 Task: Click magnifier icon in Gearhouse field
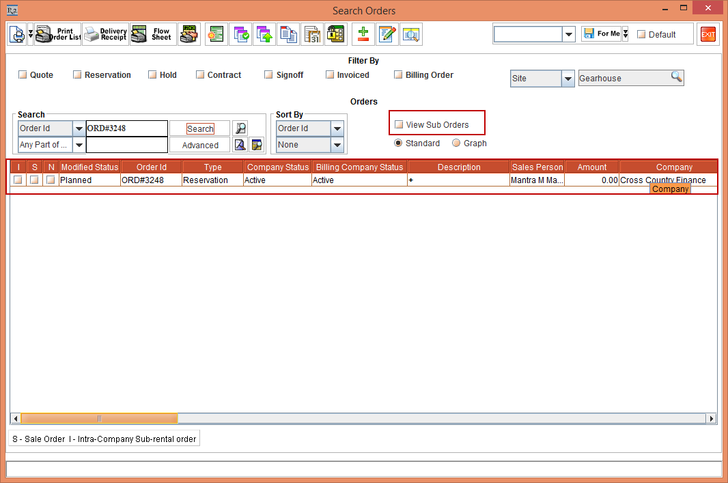coord(676,77)
